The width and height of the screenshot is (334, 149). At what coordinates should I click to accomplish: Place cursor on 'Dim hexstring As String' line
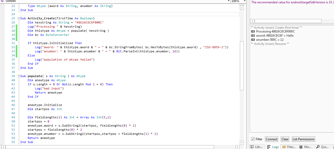click(x=65, y=22)
